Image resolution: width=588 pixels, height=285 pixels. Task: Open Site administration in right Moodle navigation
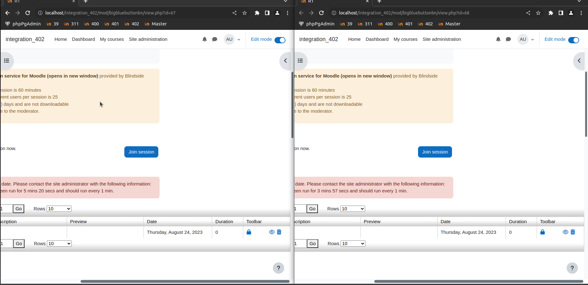442,39
